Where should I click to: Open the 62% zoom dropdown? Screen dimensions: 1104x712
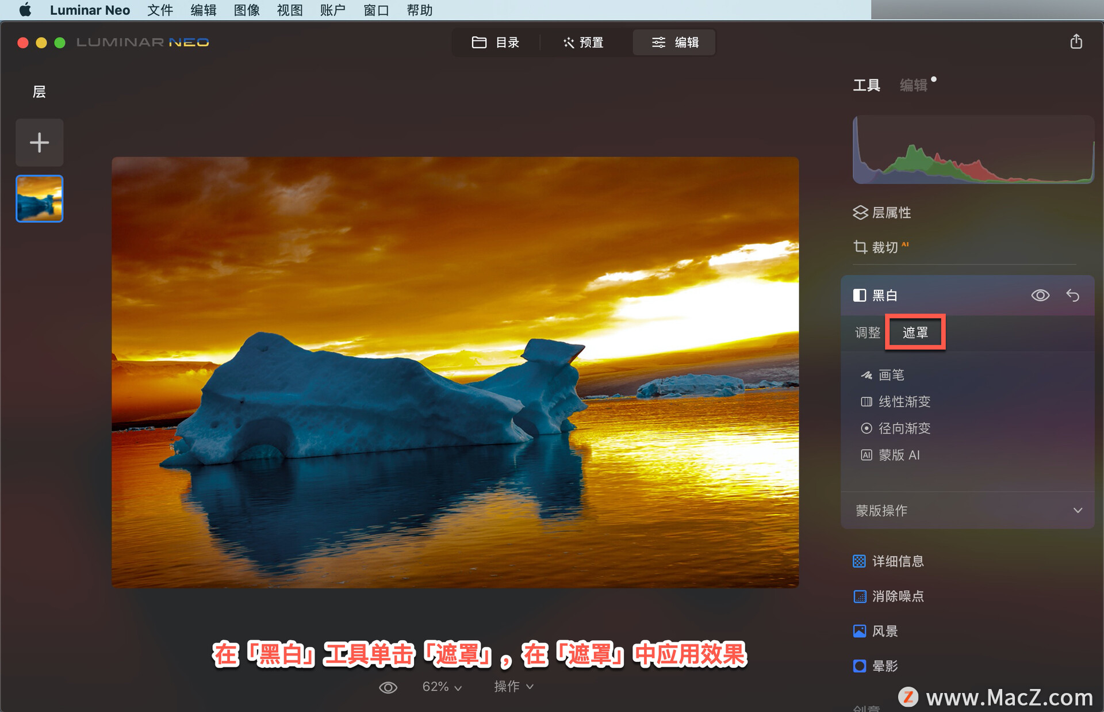click(442, 687)
